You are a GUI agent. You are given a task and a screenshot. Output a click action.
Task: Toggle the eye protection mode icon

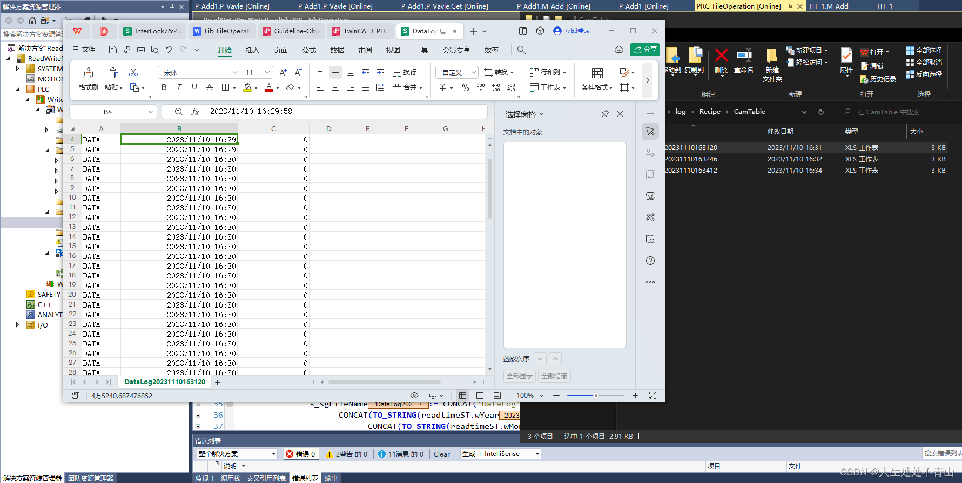[414, 396]
